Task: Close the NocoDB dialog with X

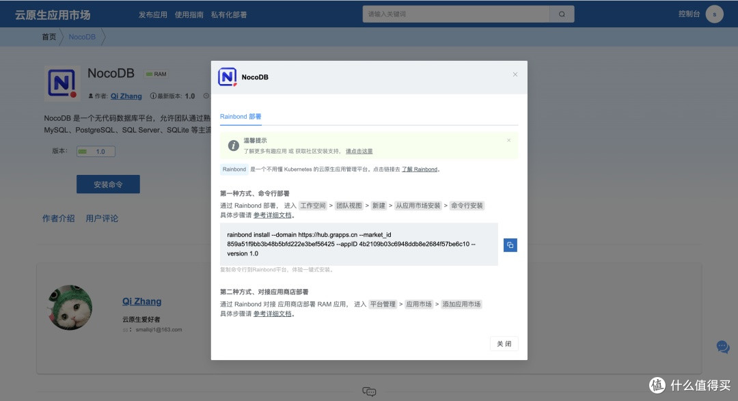Action: pos(515,74)
